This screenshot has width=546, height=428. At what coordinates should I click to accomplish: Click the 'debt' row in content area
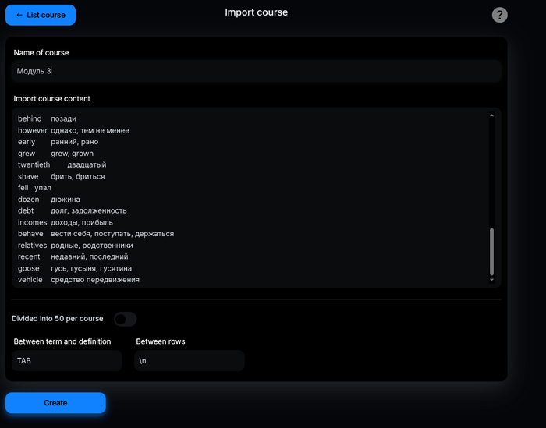[x=72, y=210]
